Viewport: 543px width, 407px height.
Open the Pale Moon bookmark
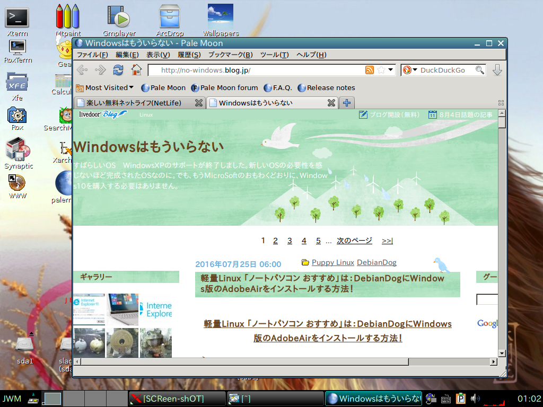click(163, 88)
